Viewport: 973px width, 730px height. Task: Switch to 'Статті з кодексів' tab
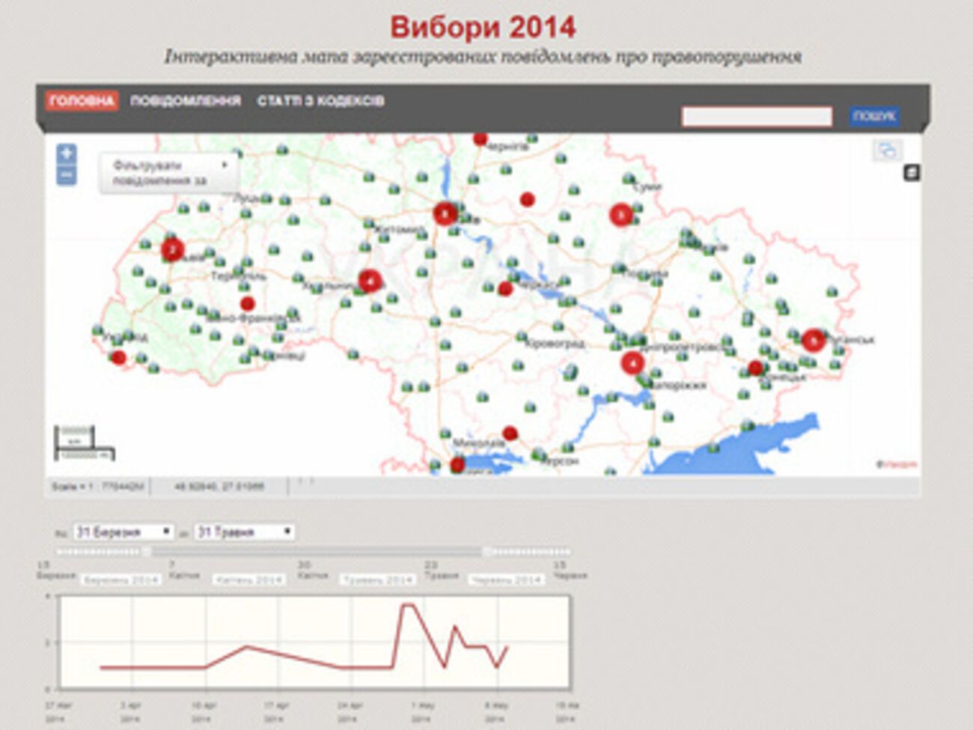pos(320,101)
